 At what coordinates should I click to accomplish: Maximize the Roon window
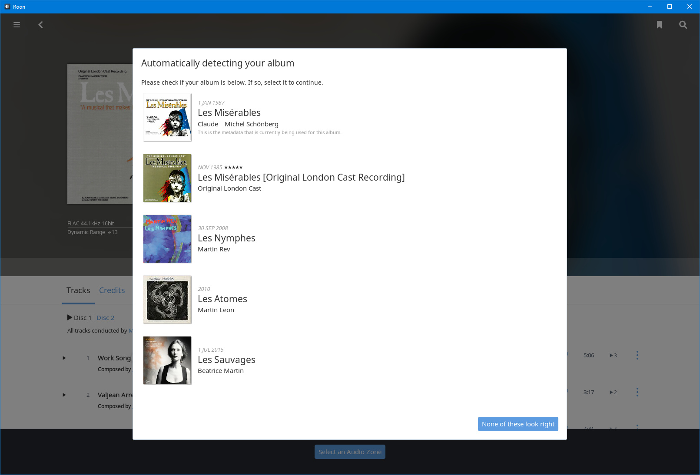click(x=670, y=7)
